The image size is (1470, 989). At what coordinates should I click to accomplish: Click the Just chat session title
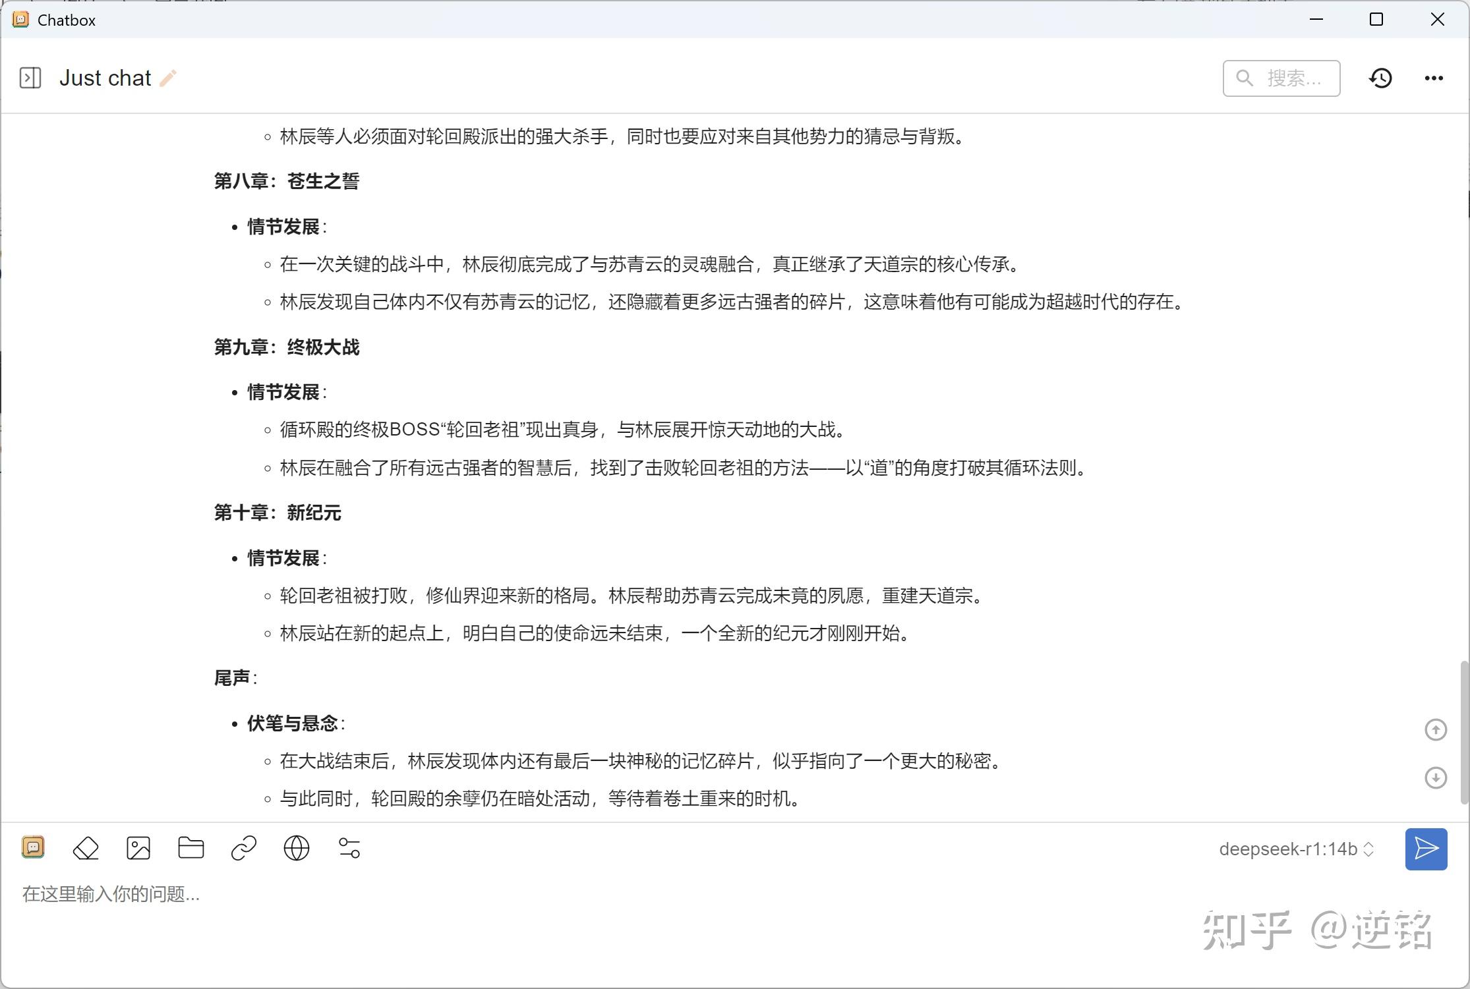[105, 78]
